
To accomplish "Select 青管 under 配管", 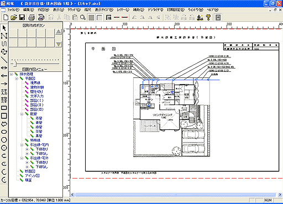I will 39,123.
